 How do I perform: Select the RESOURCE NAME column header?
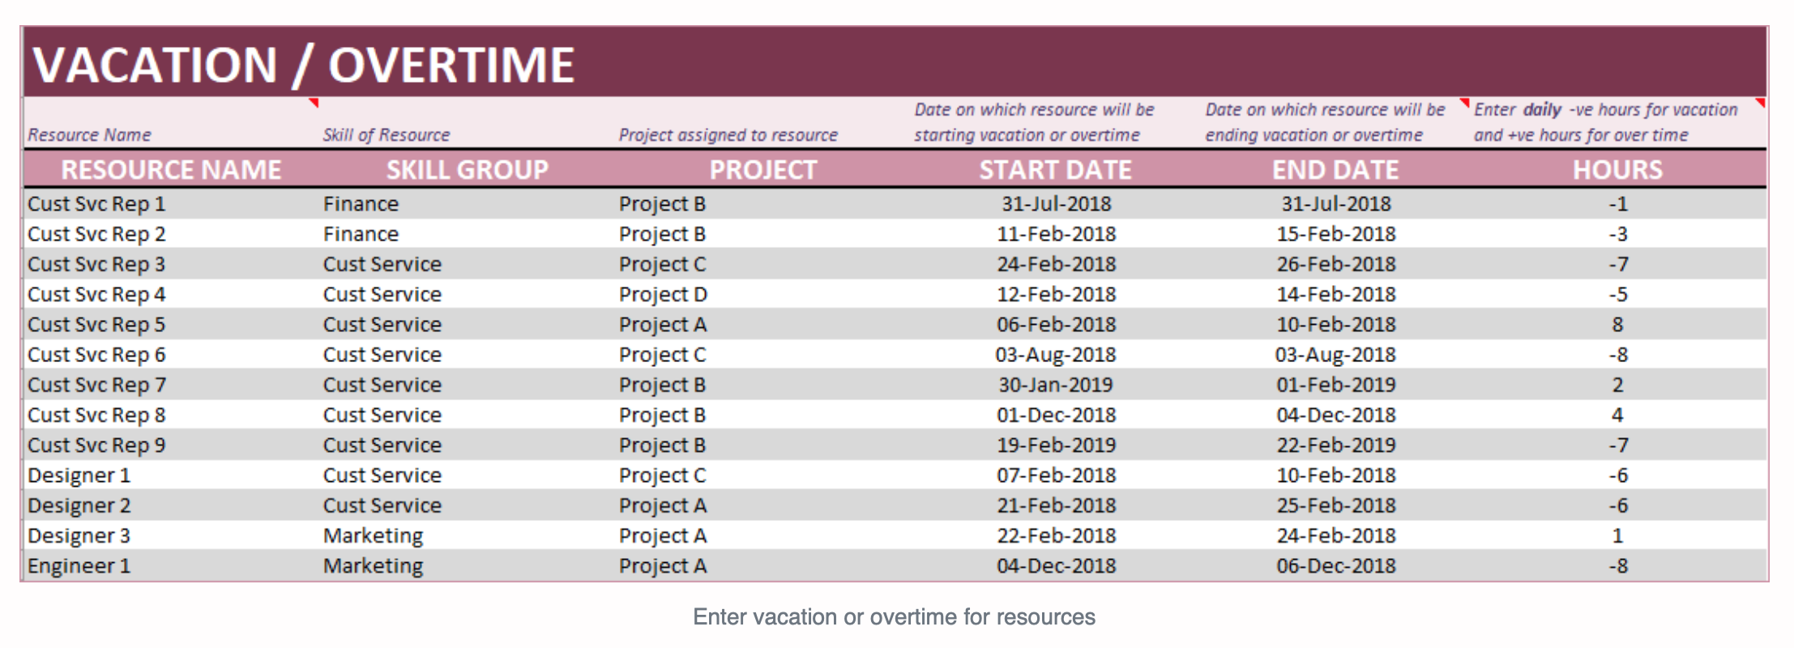(x=171, y=169)
